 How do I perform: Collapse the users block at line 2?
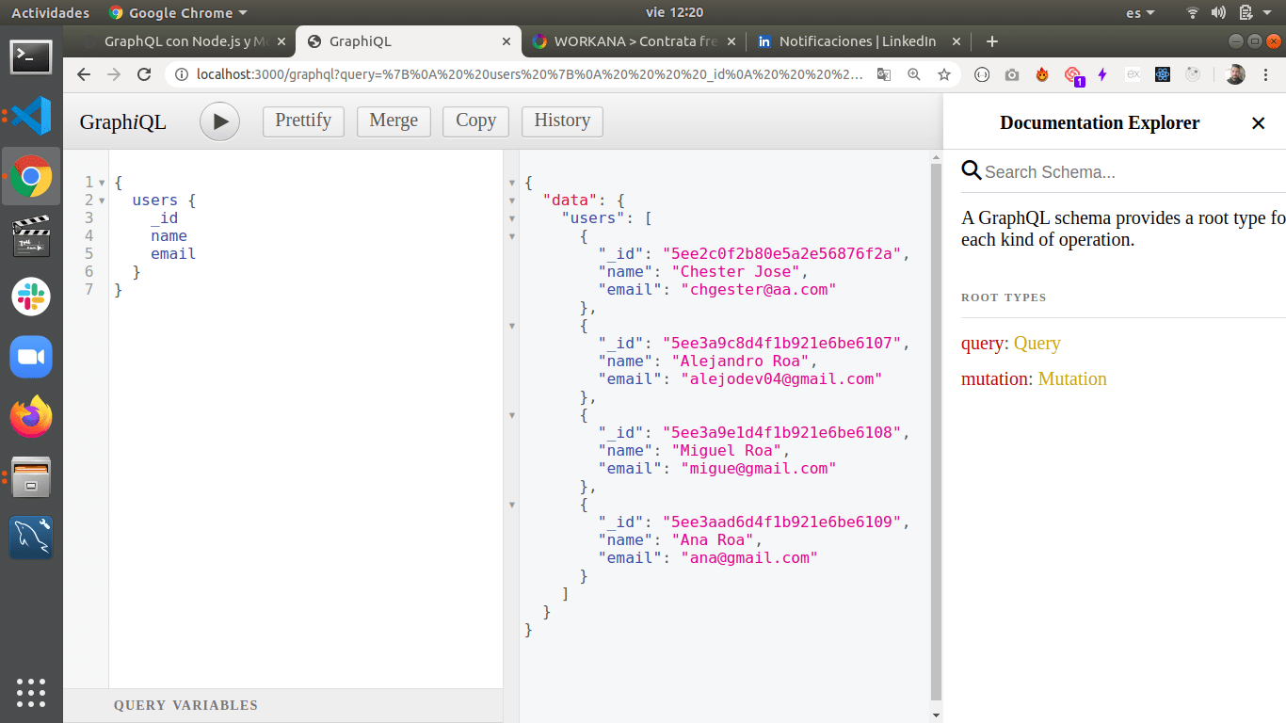(102, 201)
